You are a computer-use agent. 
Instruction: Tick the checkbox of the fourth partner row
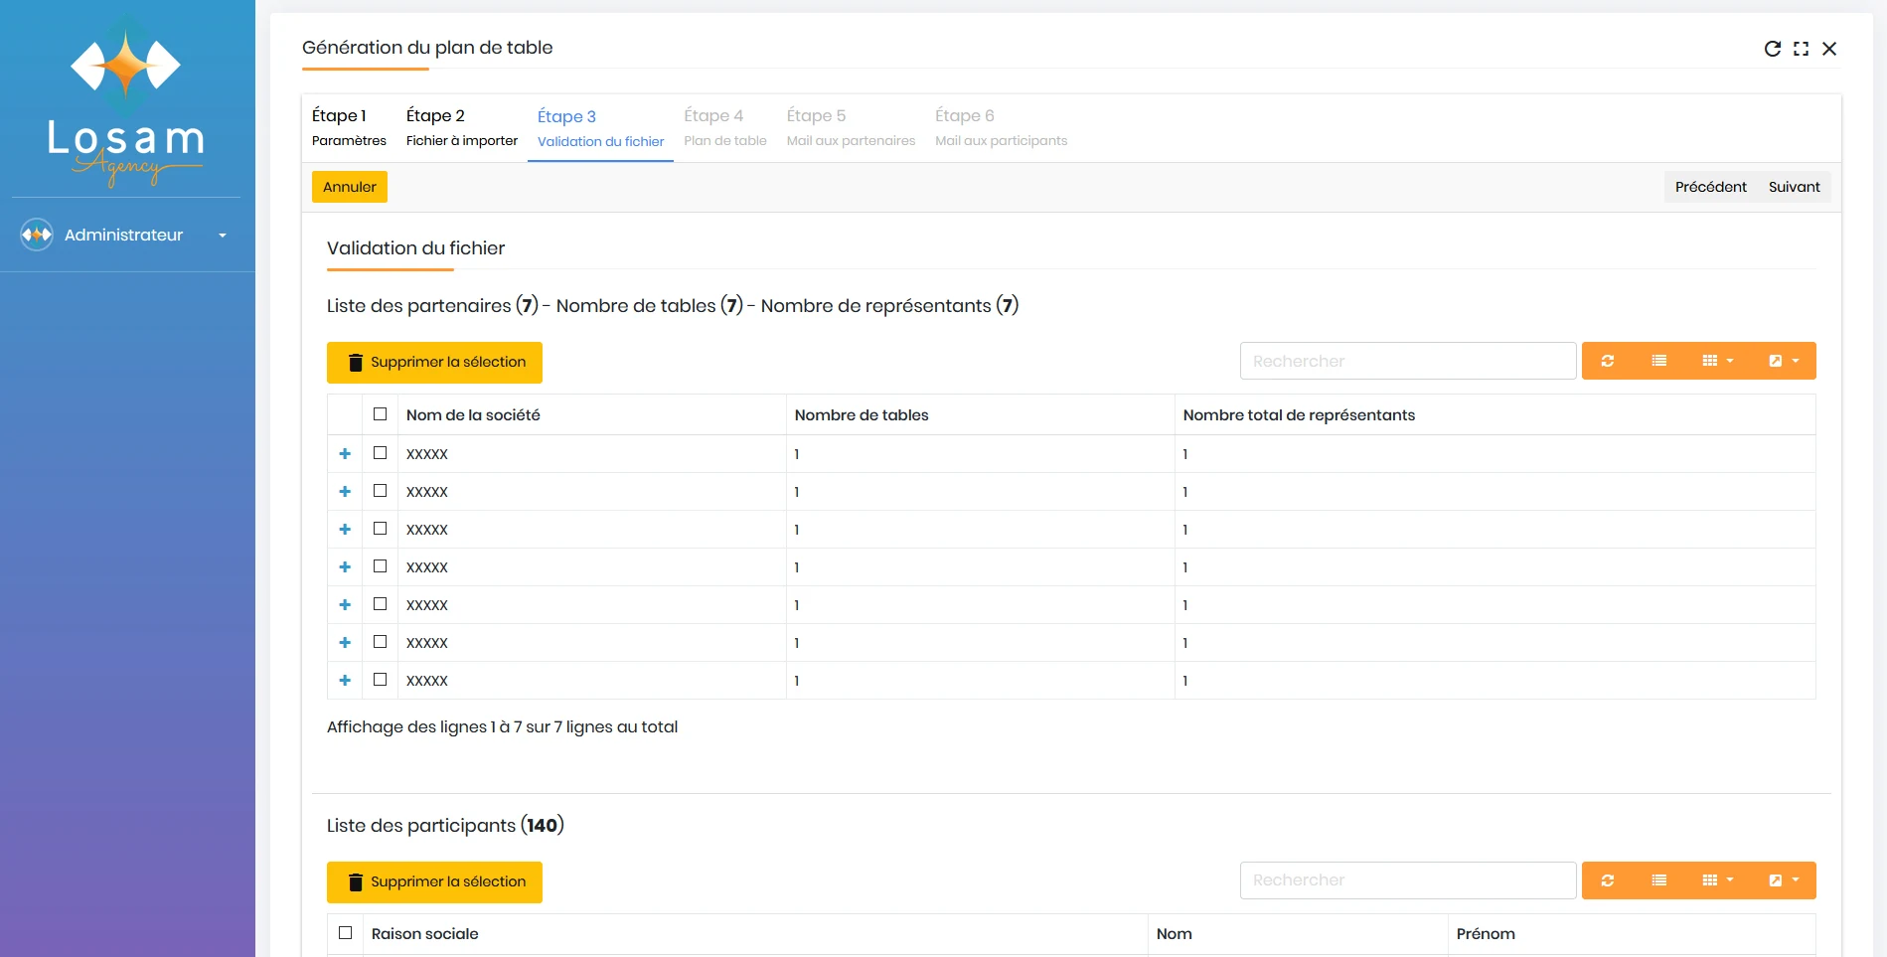click(x=380, y=565)
